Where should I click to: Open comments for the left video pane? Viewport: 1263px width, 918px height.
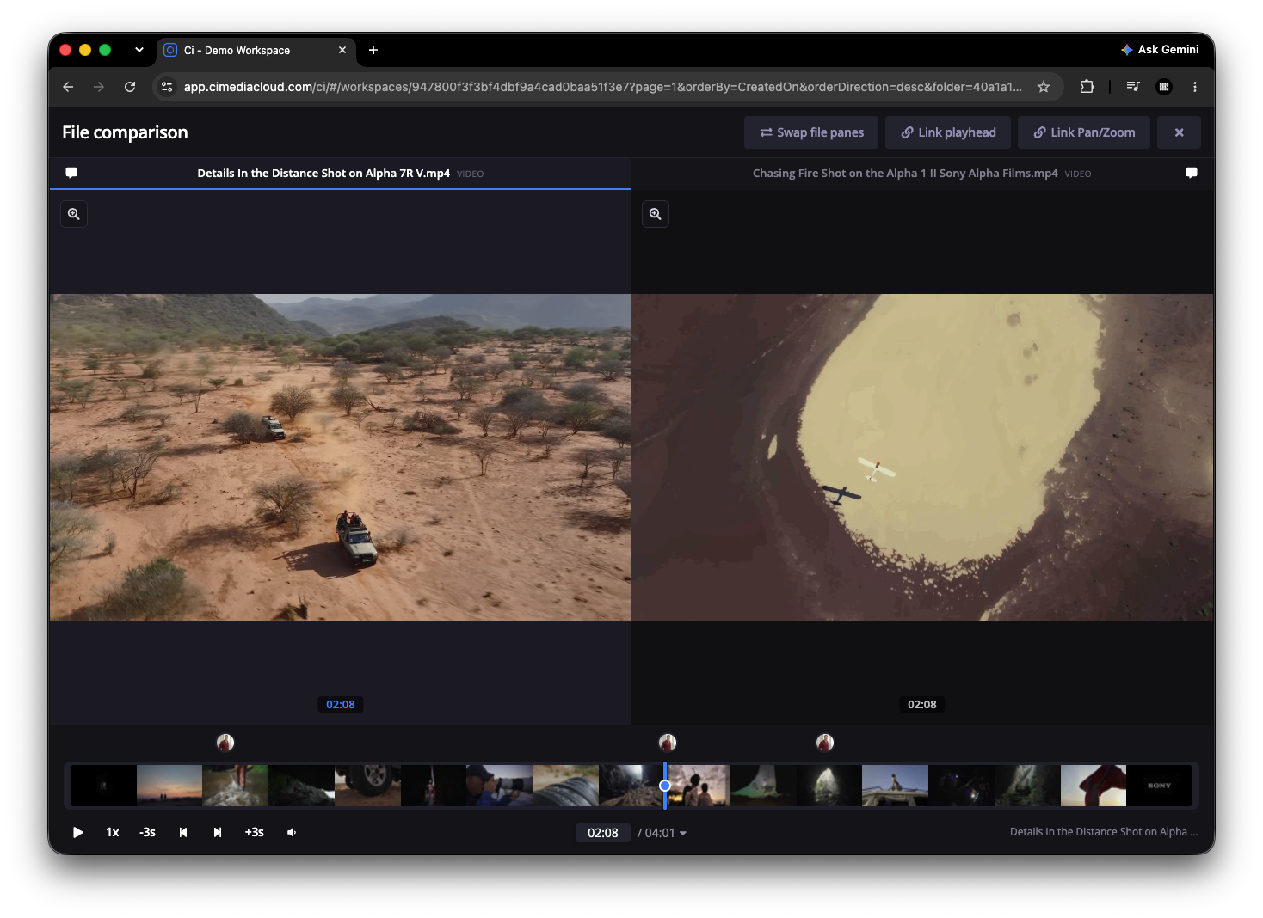[x=71, y=173]
